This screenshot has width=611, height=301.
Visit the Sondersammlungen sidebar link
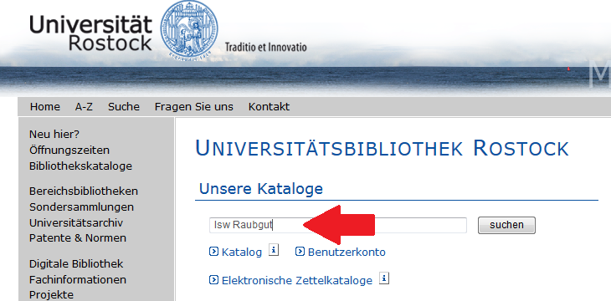(x=81, y=207)
